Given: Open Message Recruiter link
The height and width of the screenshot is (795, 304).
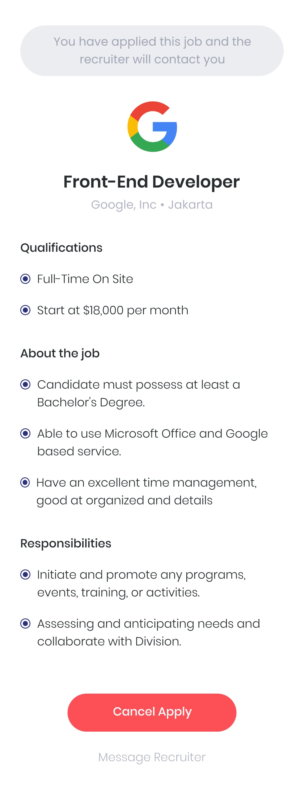Looking at the screenshot, I should pyautogui.click(x=152, y=757).
